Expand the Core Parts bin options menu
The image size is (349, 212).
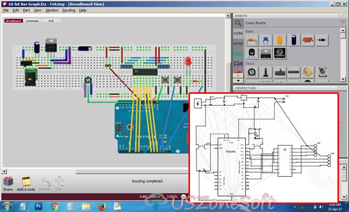tap(343, 21)
